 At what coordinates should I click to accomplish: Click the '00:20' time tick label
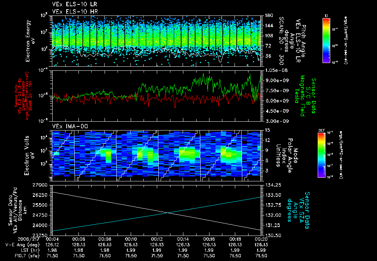[261, 240]
